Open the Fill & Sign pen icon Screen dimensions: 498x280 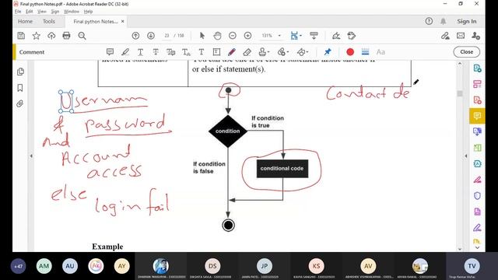point(336,36)
